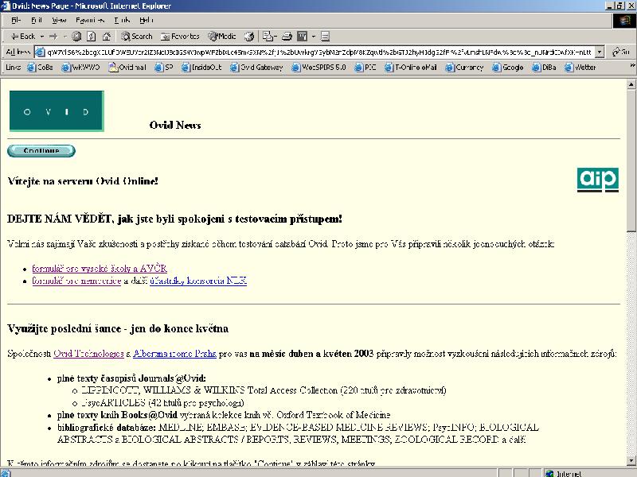637x477 pixels.
Task: Open the účastníky konsorcia NLK link
Action: [198, 281]
